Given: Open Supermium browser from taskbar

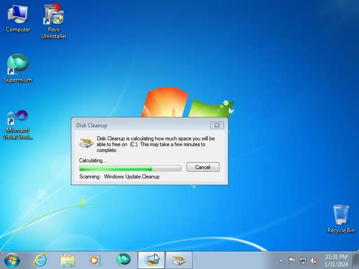Looking at the screenshot, I should coord(123,260).
